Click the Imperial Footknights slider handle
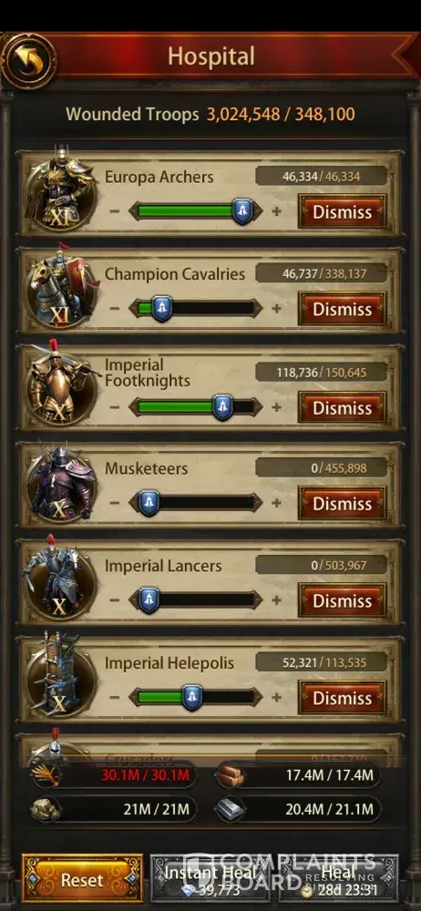This screenshot has width=421, height=911. pyautogui.click(x=222, y=406)
